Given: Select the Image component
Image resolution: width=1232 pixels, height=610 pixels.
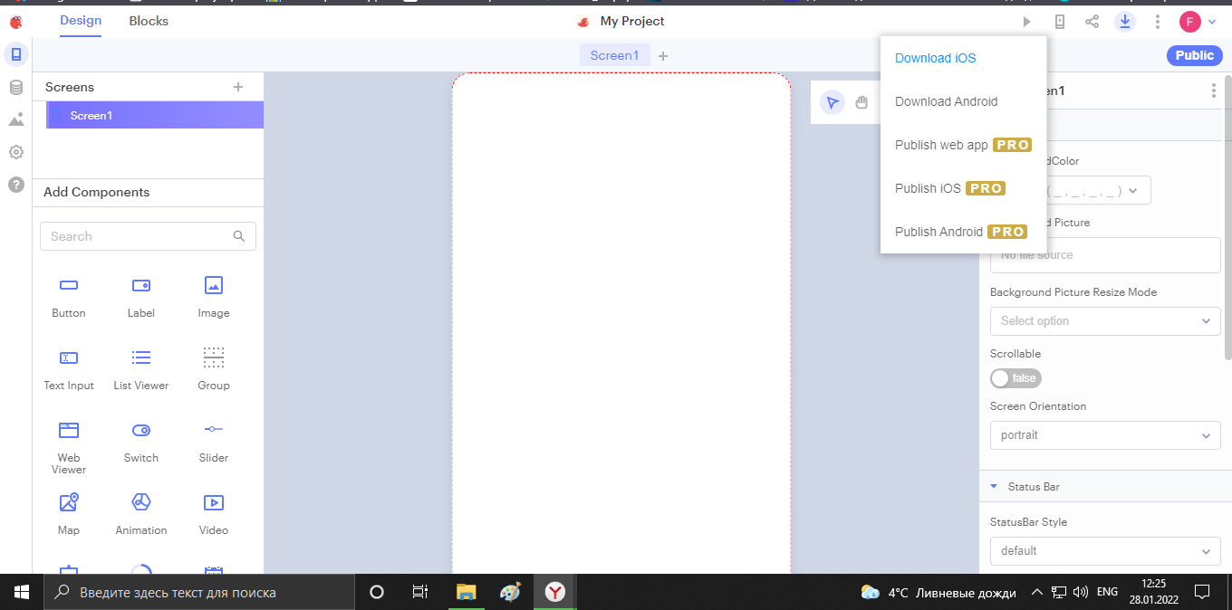Looking at the screenshot, I should (x=214, y=297).
